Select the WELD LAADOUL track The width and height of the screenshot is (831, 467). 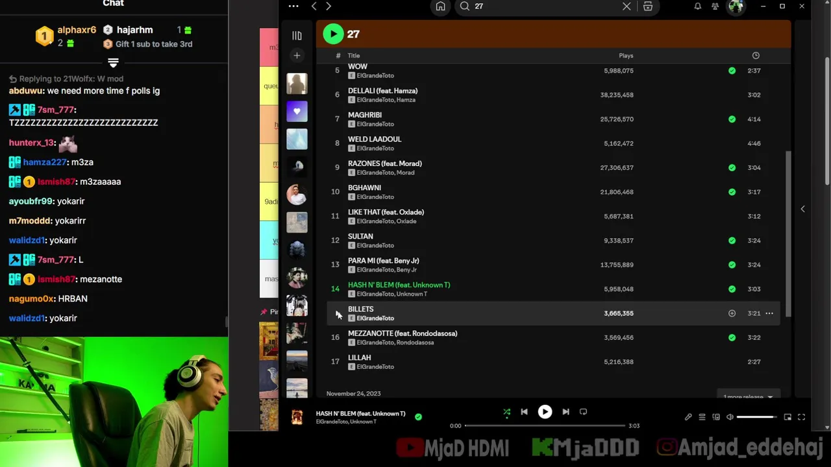(375, 139)
